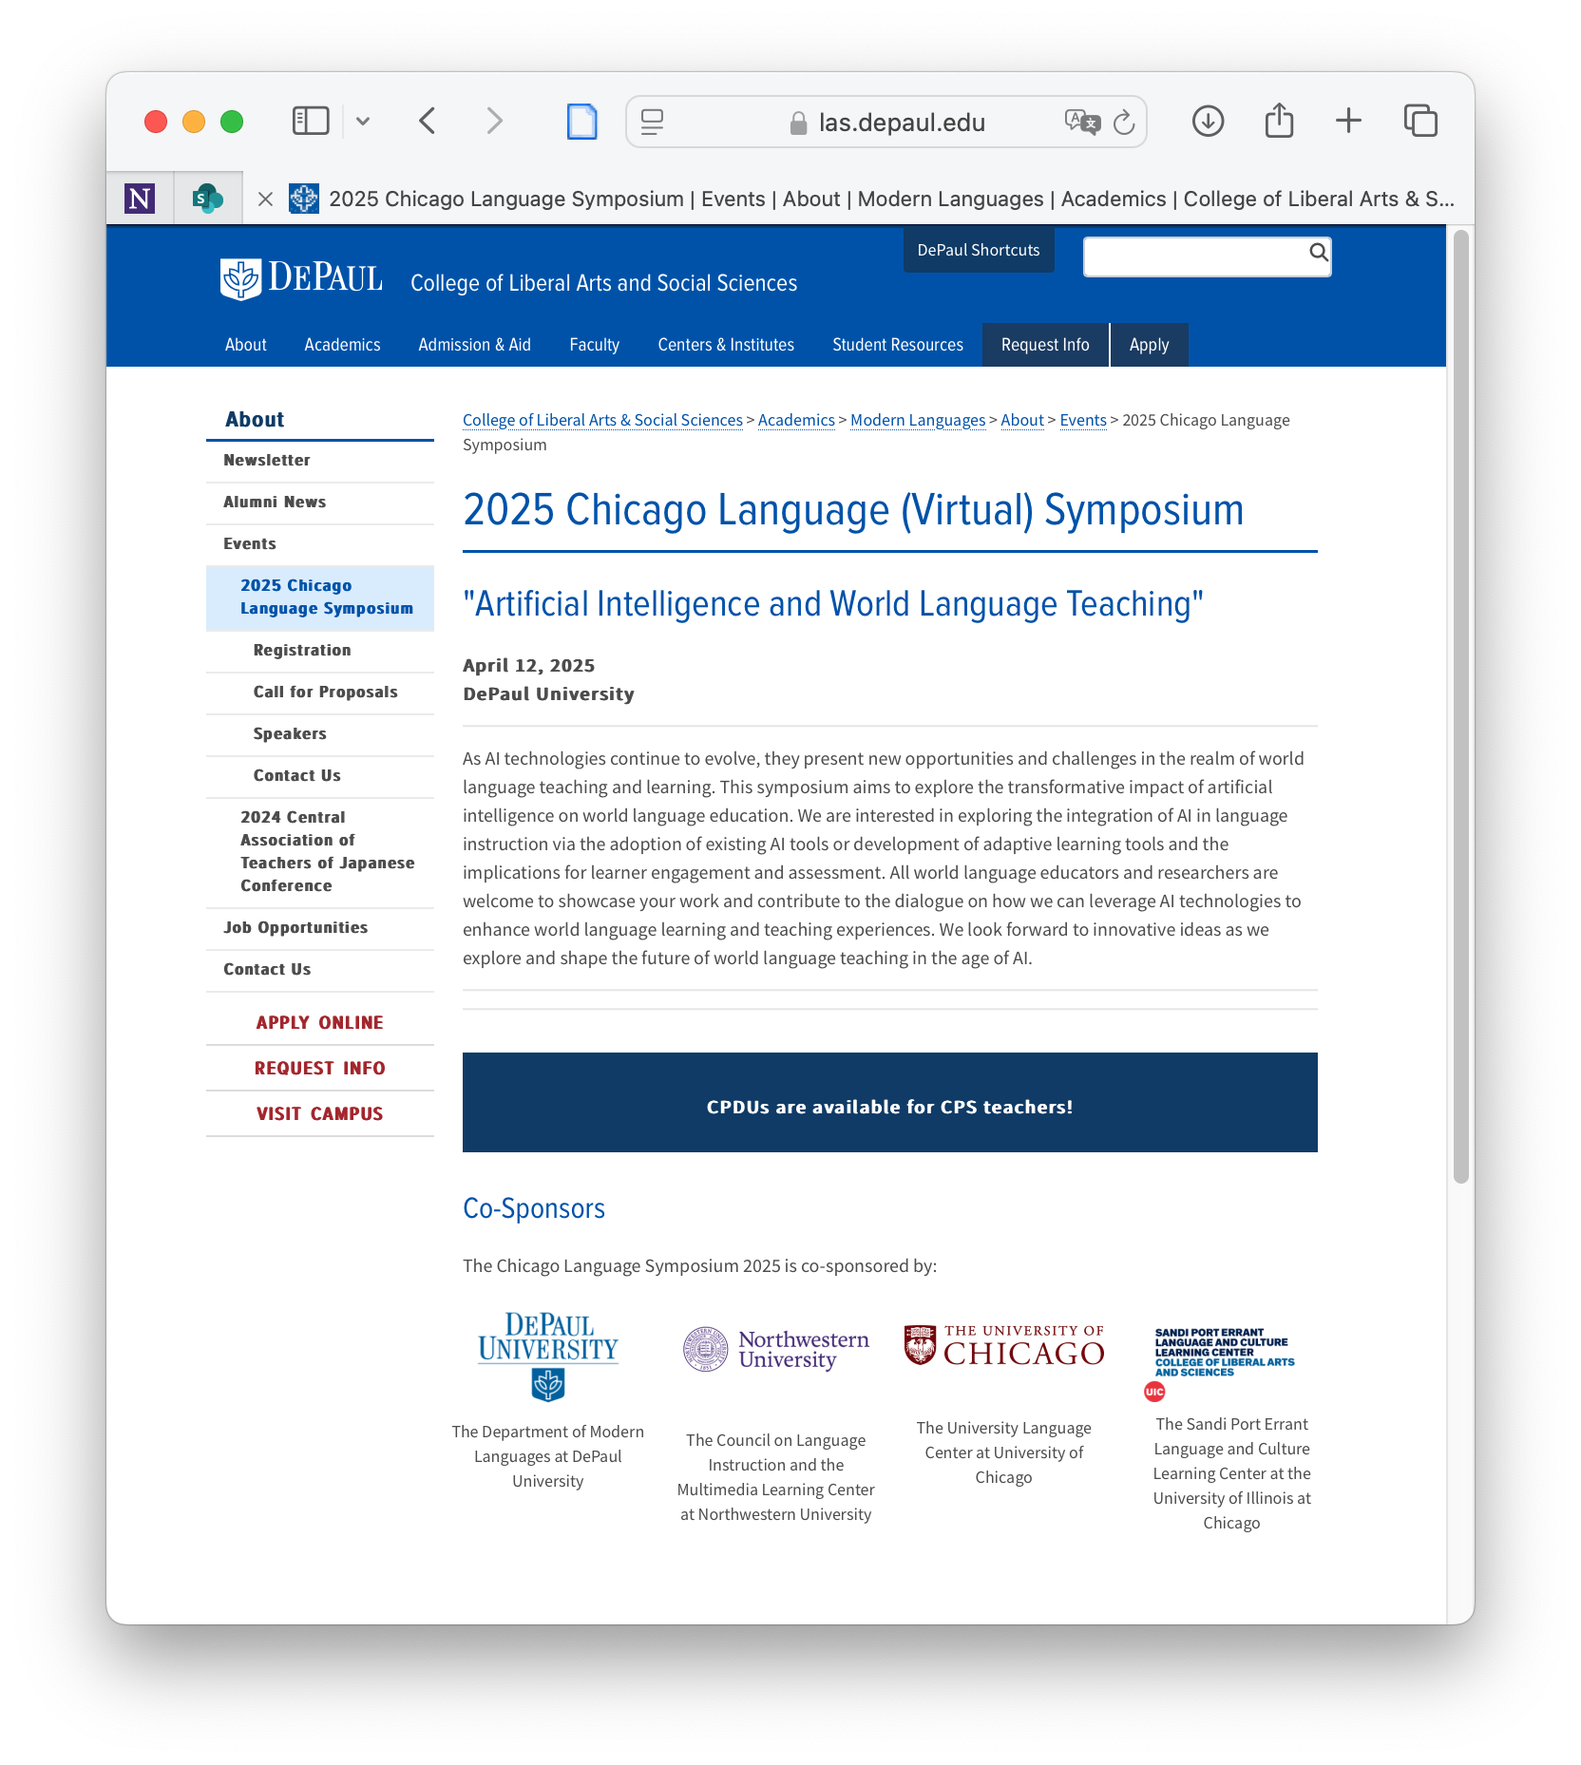
Task: Click the Northwestern University sponsor logo
Action: (x=776, y=1349)
